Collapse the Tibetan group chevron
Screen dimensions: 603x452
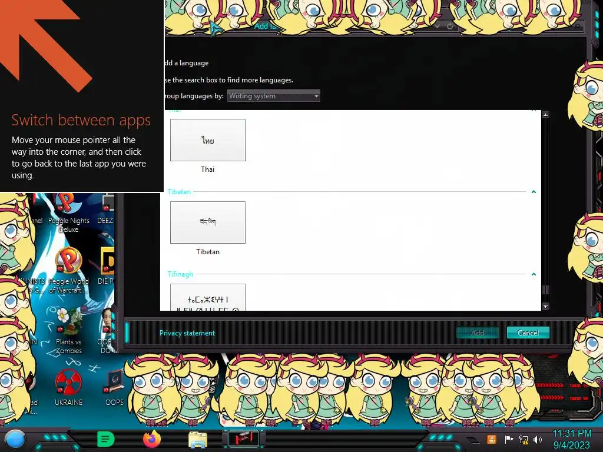point(534,191)
